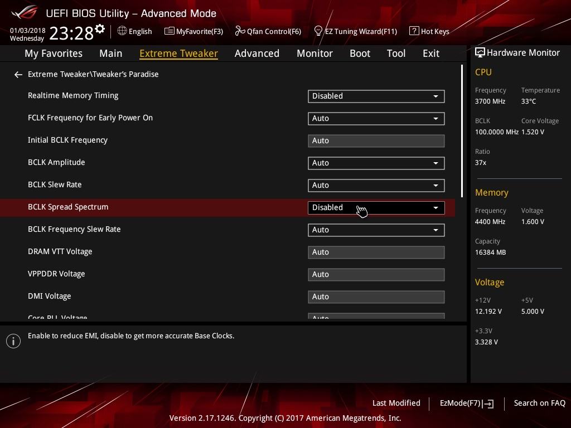This screenshot has height=428, width=571.
Task: Start EZ Tuning Wizard(F11)
Action: [355, 31]
